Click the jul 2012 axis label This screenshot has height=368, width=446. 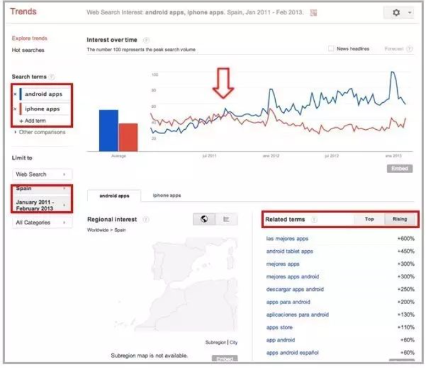[x=332, y=156]
